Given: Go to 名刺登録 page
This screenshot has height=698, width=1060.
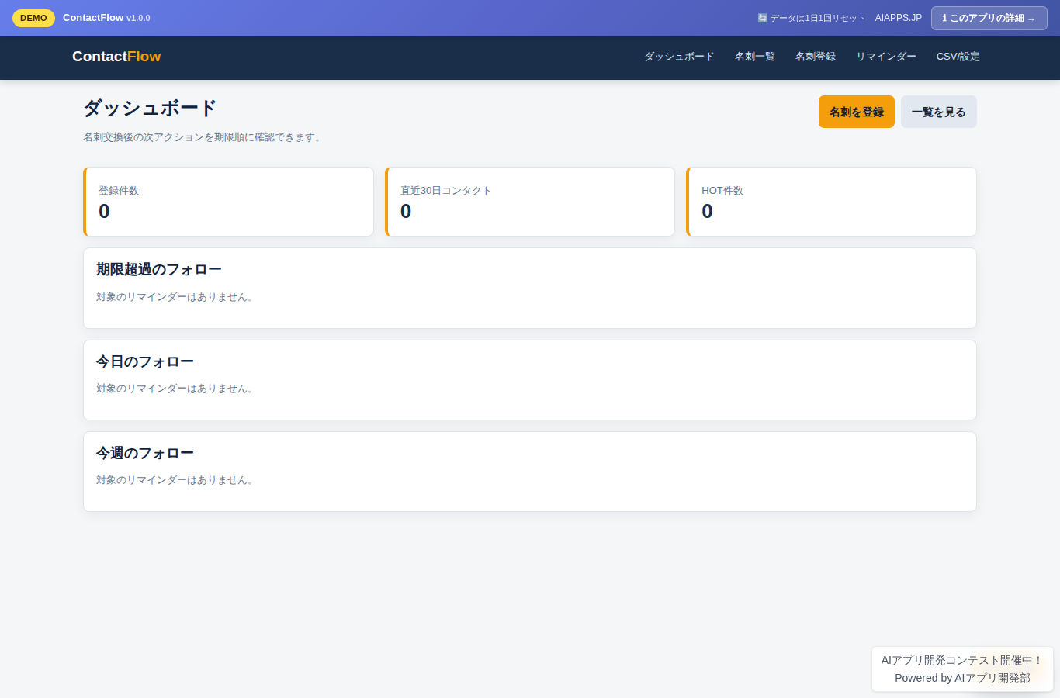Looking at the screenshot, I should pos(816,57).
